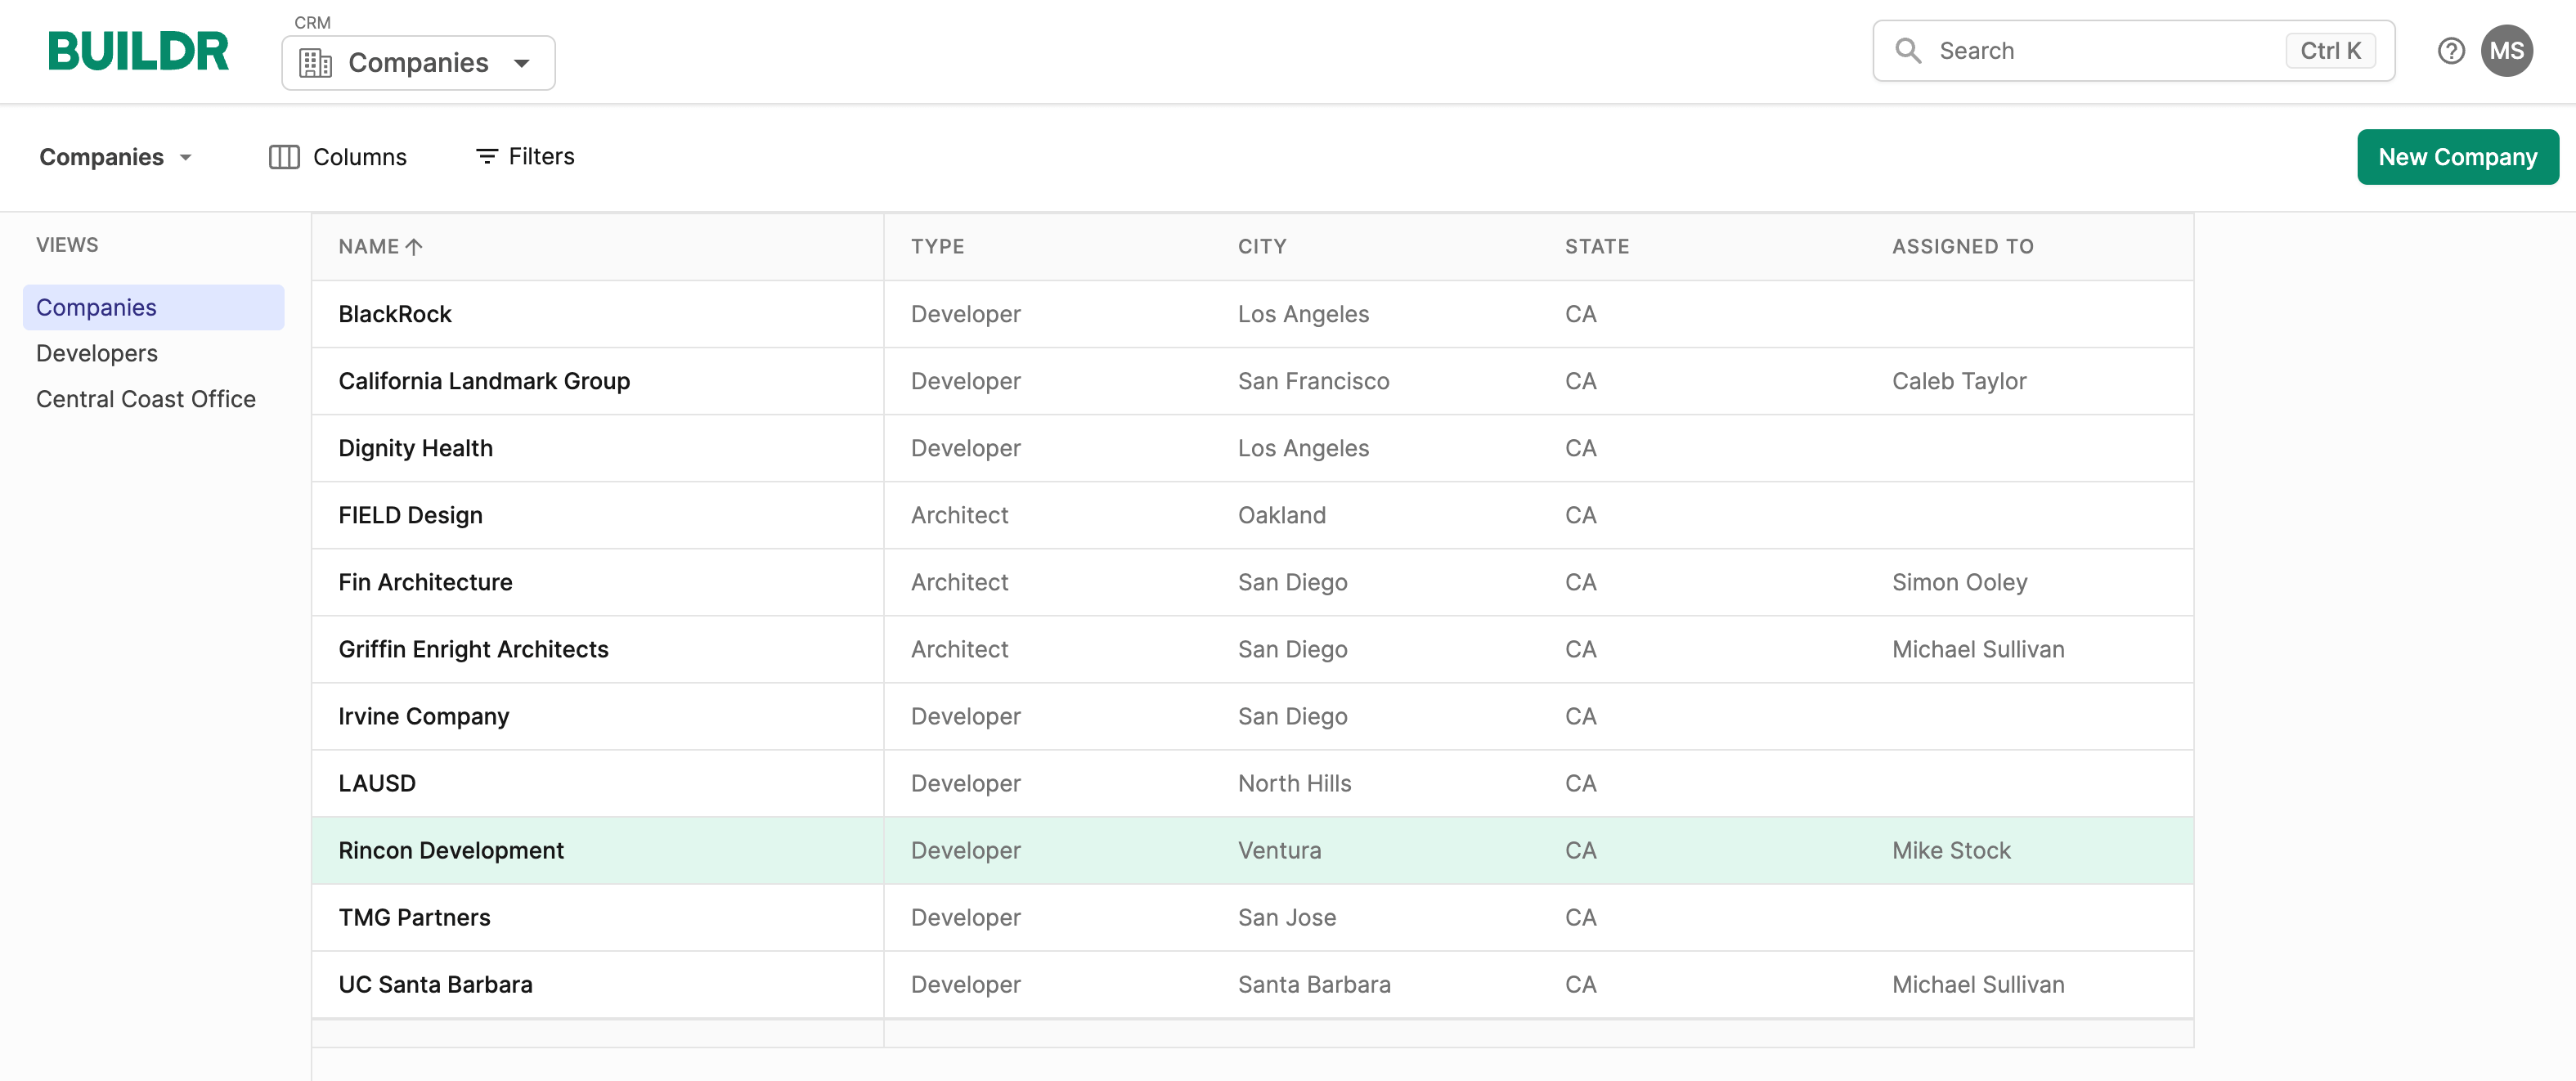Sort by the NAME column header
Screen dimensions: 2576x1081
(x=368, y=247)
